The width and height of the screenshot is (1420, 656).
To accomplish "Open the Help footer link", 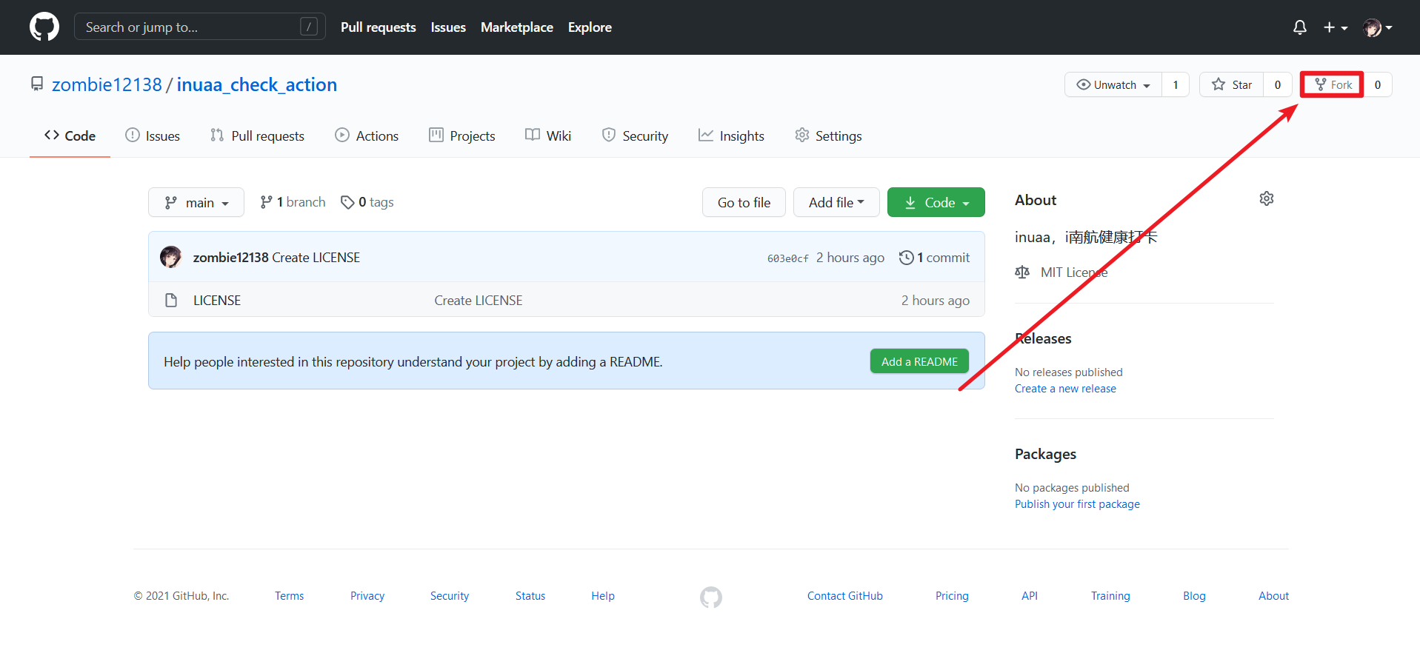I will [603, 596].
